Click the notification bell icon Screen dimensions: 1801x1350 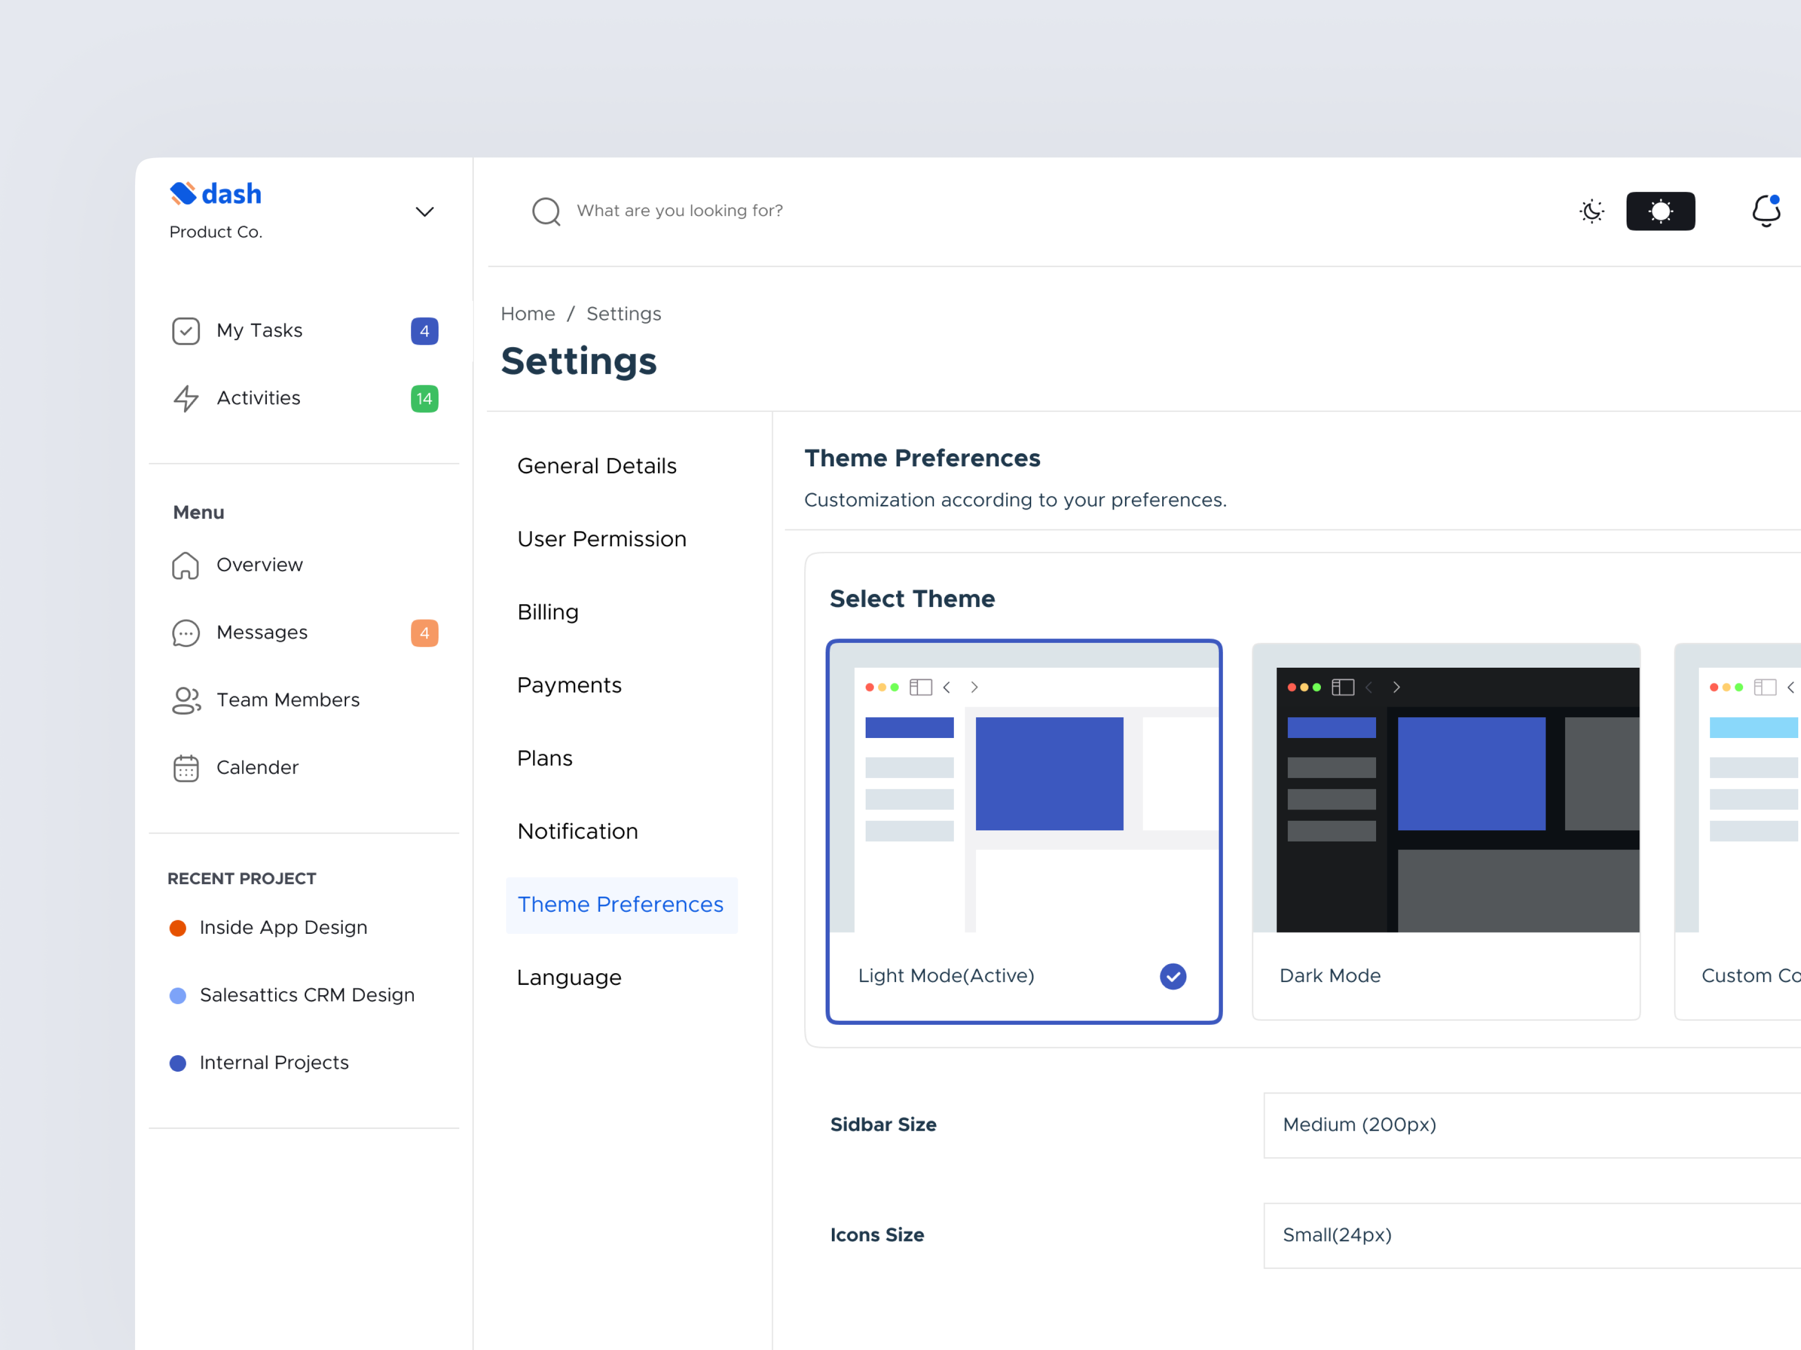(x=1765, y=211)
